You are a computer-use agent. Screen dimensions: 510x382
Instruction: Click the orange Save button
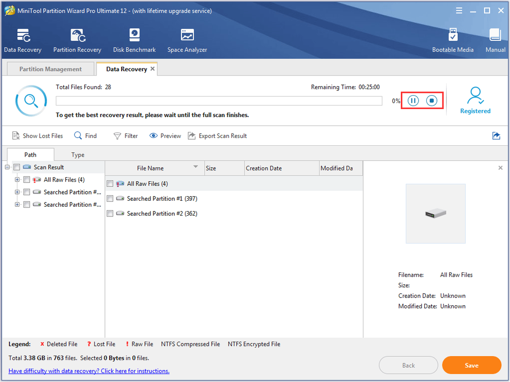point(472,365)
